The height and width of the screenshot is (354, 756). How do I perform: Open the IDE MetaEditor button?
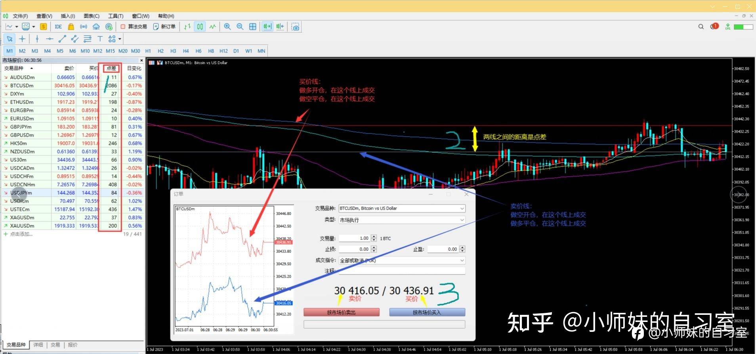58,27
